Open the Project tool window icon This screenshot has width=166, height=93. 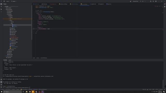coord(1,4)
